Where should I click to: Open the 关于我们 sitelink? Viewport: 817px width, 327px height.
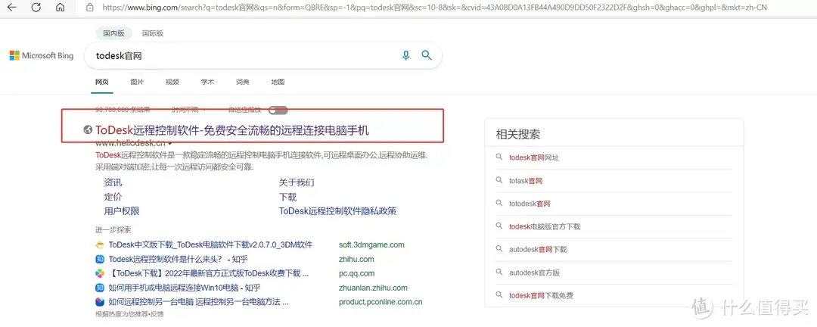coord(297,182)
